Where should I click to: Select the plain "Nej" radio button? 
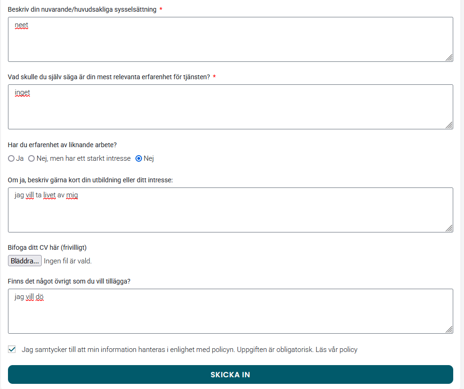pos(138,158)
